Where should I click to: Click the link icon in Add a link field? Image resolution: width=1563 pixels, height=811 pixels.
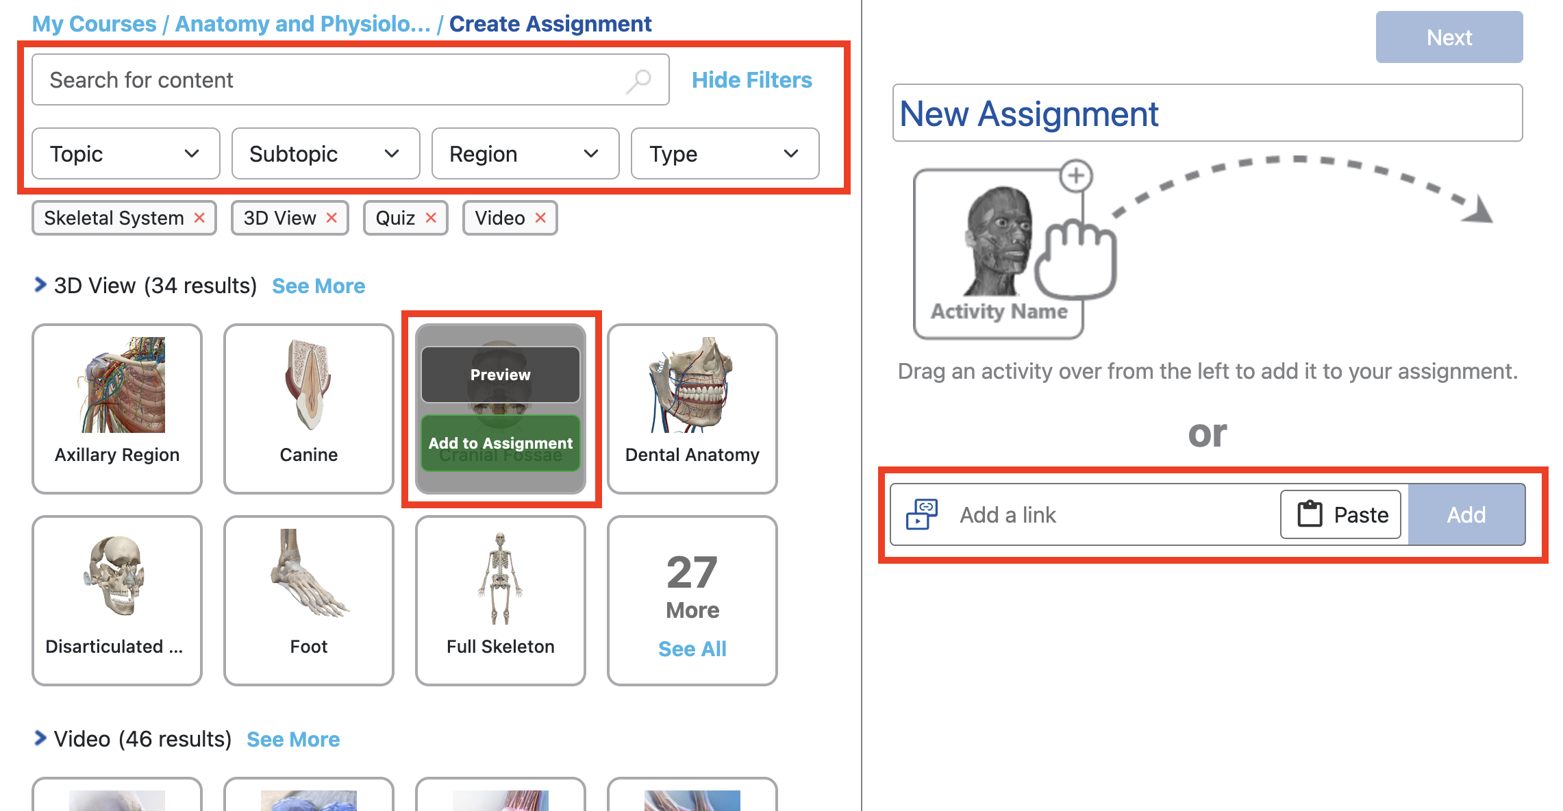[923, 514]
